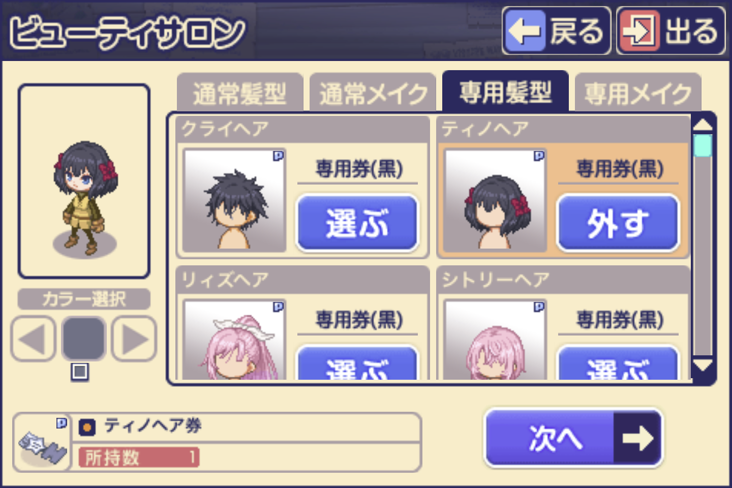This screenshot has height=488, width=732.
Task: Click the scroll up arrow of the hairstyle list
Action: pos(703,125)
